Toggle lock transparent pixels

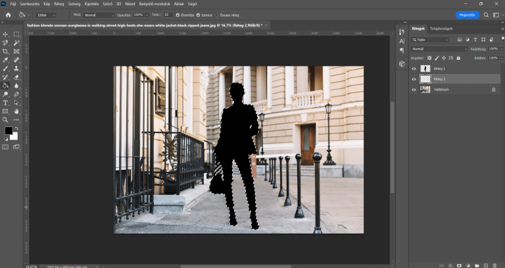click(429, 58)
